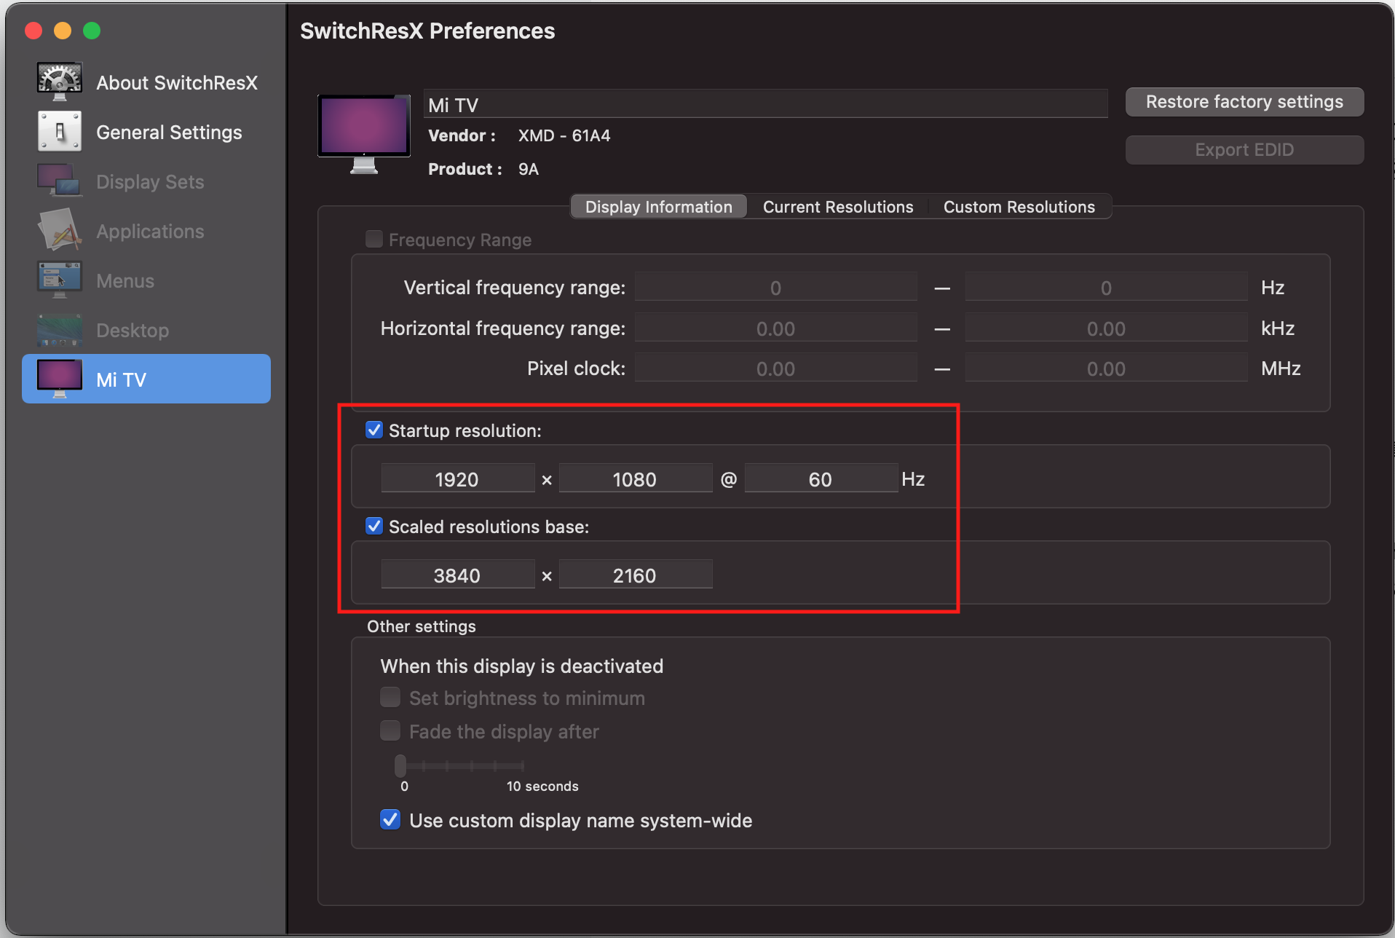Click the 'Other settings' heading
Viewport: 1395px width, 938px height.
422,626
